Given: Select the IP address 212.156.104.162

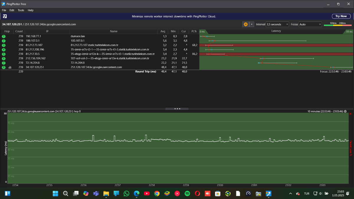Looking at the screenshot, I should point(36,58).
